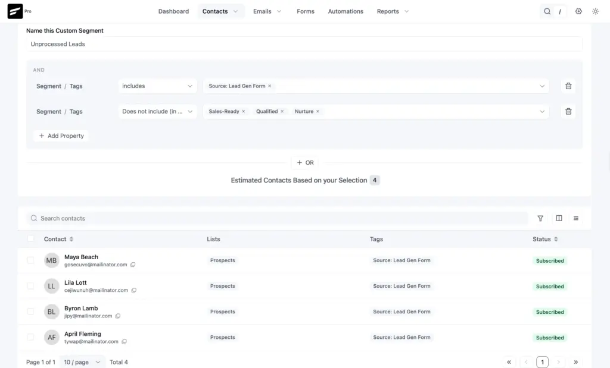Remove the 'Qualified' tag chip
This screenshot has height=368, width=610.
tap(282, 111)
